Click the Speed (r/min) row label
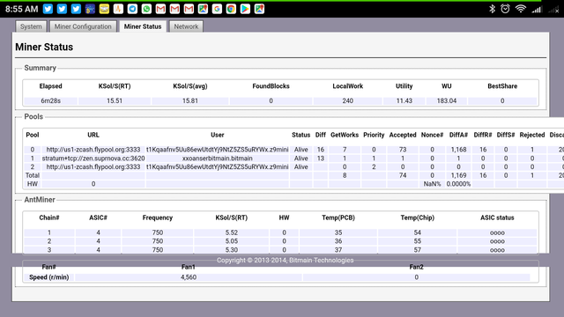This screenshot has width=564, height=317. pyautogui.click(x=49, y=277)
